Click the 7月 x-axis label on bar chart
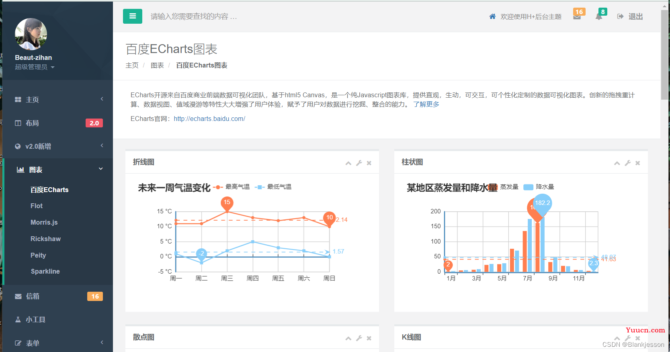The height and width of the screenshot is (352, 670). click(527, 278)
